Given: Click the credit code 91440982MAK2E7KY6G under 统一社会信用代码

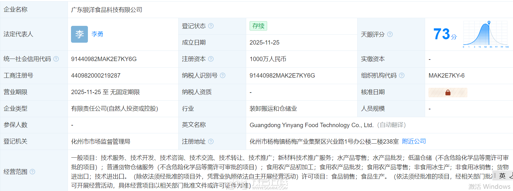Looking at the screenshot, I should click(104, 59).
